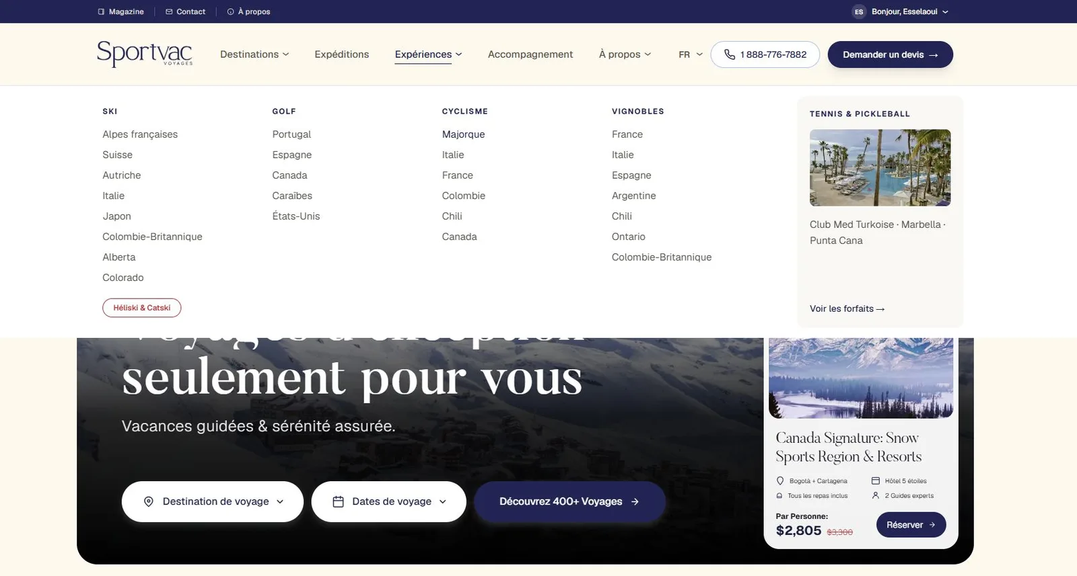Select Ontario under Vignobles
Viewport: 1077px width, 576px height.
tap(629, 237)
